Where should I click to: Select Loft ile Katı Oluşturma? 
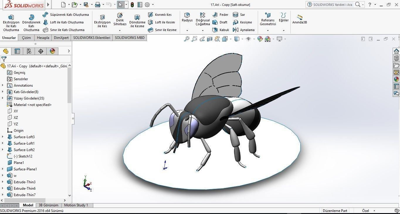(63, 22)
